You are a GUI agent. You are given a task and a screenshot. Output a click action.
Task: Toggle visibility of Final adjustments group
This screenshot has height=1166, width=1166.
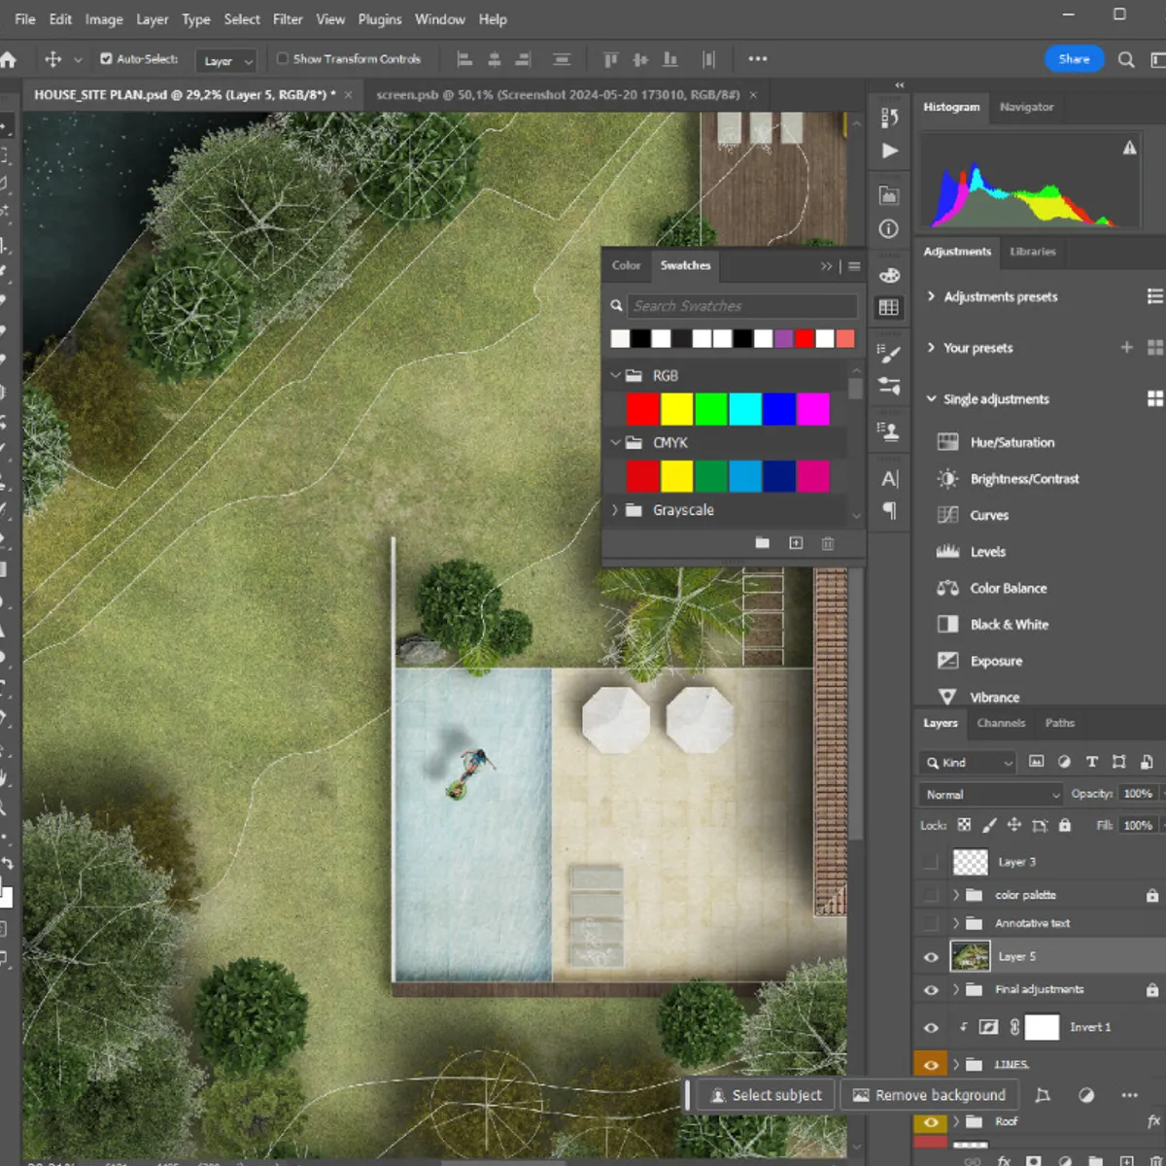coord(930,989)
